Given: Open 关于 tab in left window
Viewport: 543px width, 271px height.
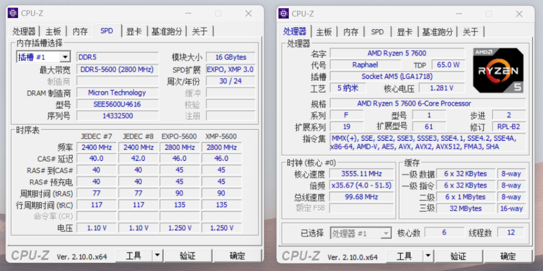Looking at the screenshot, I should click(x=200, y=31).
